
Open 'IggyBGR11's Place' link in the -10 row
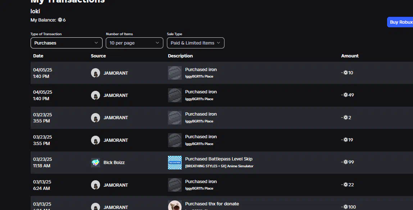[x=199, y=76]
